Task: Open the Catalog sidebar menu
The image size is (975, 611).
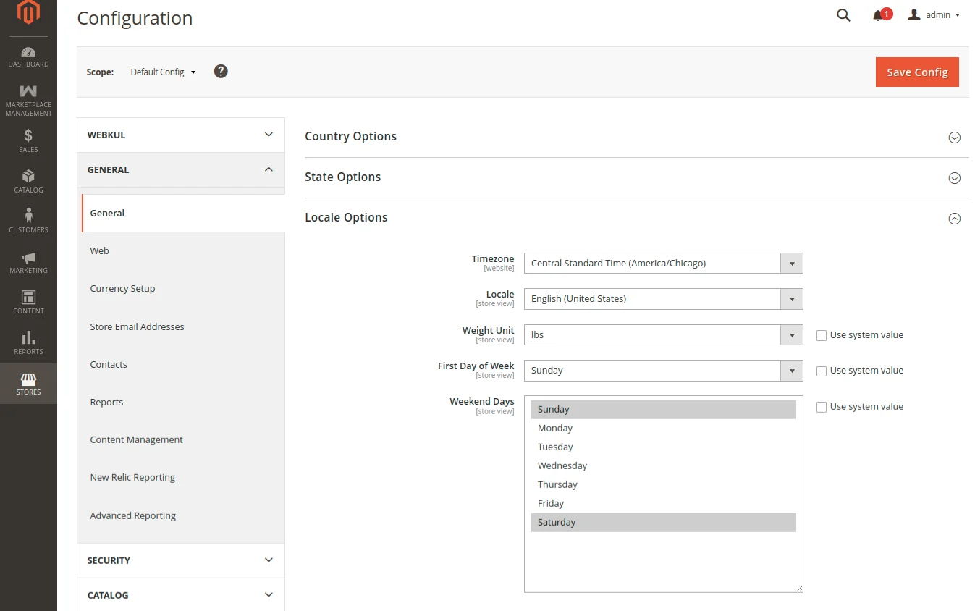Action: pos(28,180)
